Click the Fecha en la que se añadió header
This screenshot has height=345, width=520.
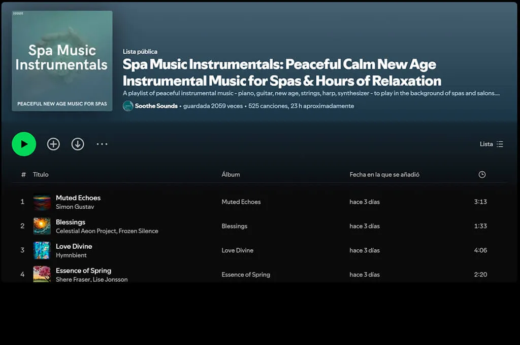(384, 174)
